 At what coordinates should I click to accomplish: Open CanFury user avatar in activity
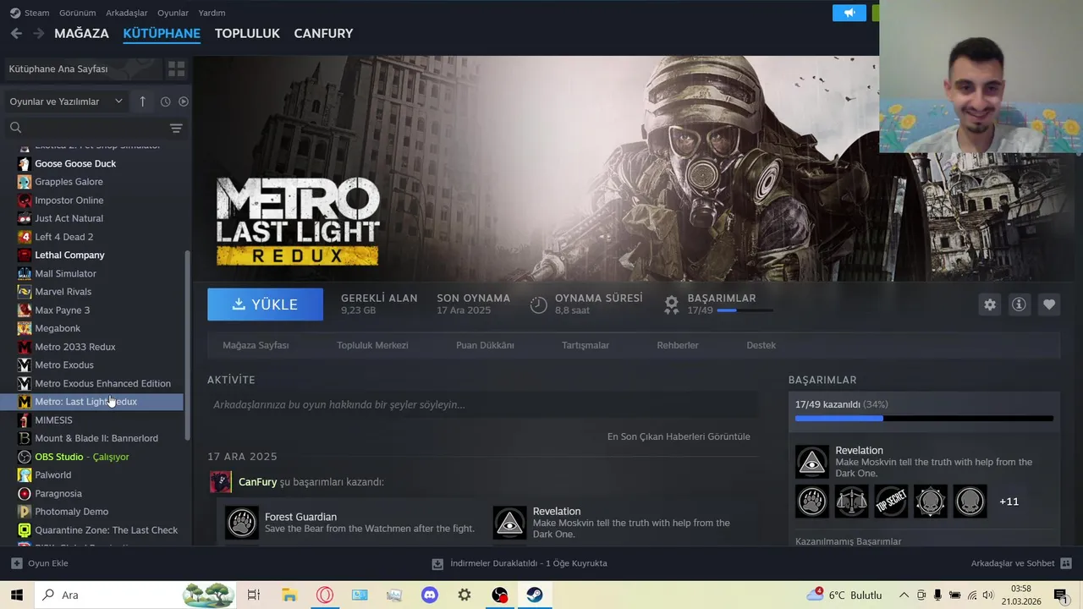pos(221,482)
